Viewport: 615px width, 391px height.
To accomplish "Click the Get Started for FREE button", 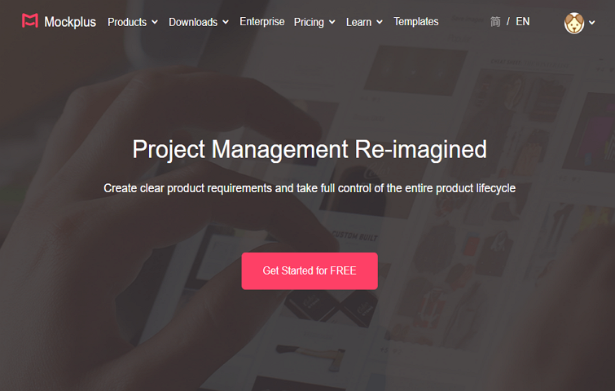I will 310,271.
